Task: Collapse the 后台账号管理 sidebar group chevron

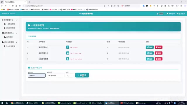Action: coord(17,42)
